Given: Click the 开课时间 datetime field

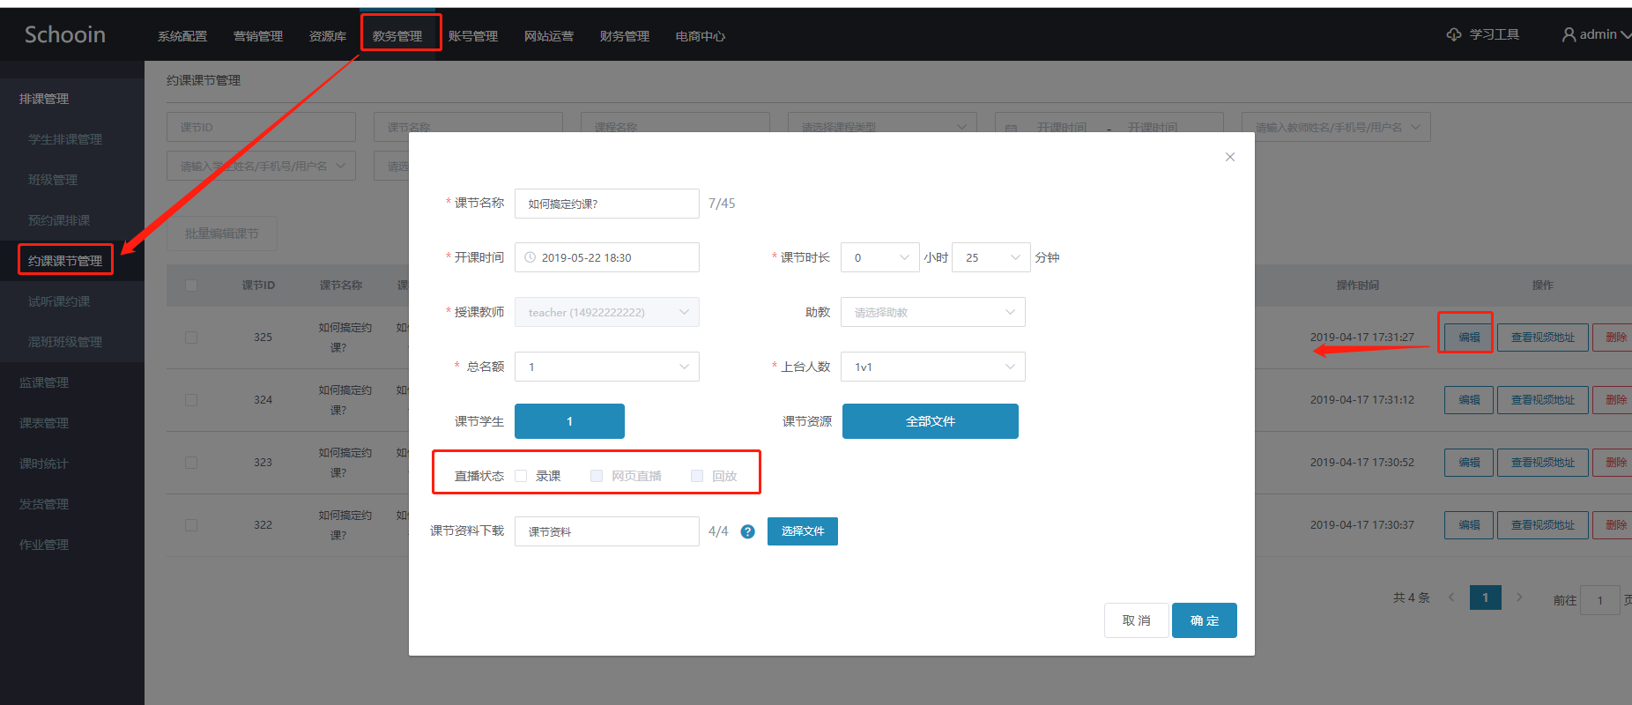Looking at the screenshot, I should pyautogui.click(x=607, y=257).
